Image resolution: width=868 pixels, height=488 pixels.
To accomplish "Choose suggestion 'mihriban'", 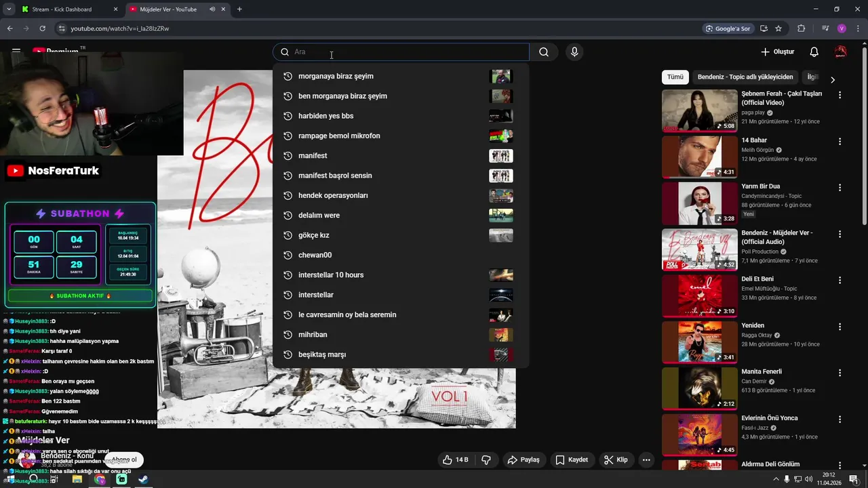I will click(x=401, y=335).
